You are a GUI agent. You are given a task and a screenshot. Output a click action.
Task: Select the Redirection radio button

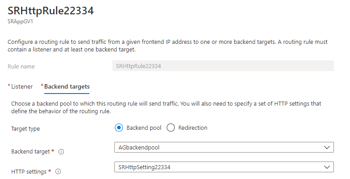click(x=170, y=128)
